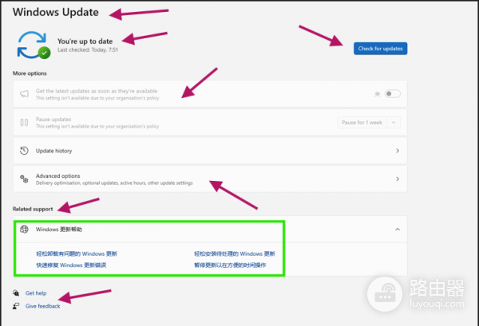Open the 暂停更新以在方便的时间操作 link
Image resolution: width=479 pixels, height=326 pixels.
230,265
